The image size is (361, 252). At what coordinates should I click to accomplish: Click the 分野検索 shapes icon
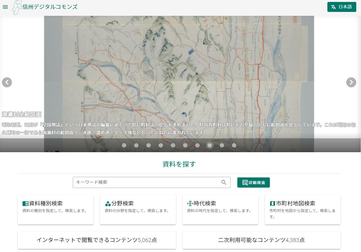tap(108, 204)
